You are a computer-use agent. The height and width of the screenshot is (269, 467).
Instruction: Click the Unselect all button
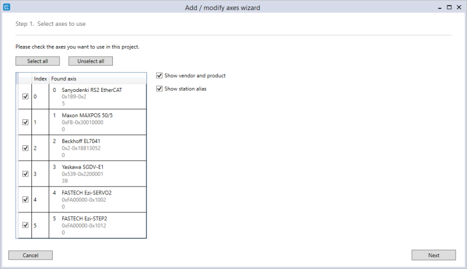(90, 61)
